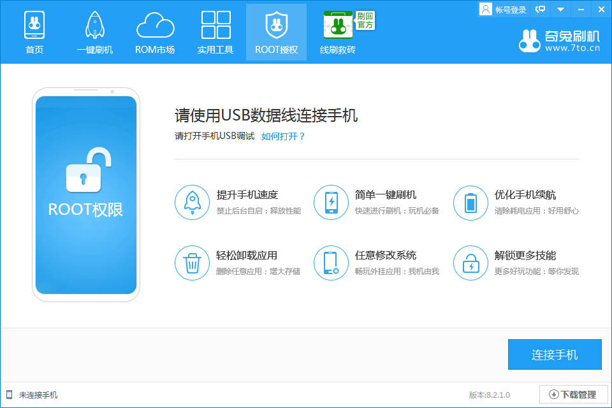Open the ROM市场 tab

click(155, 33)
